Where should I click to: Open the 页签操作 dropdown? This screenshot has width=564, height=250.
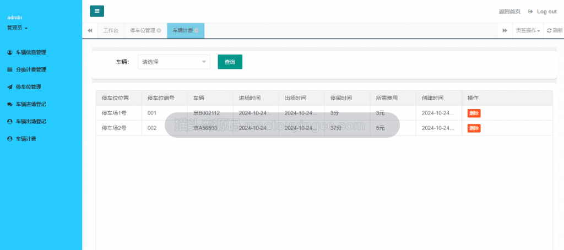[x=528, y=31]
